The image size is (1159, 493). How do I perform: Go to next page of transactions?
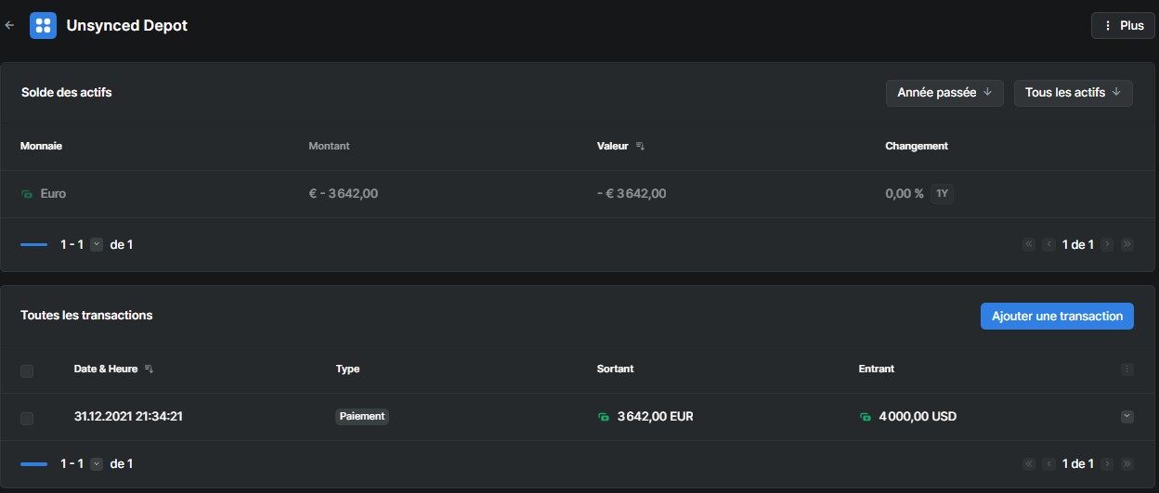pos(1107,463)
